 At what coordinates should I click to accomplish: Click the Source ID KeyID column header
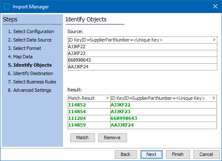[143, 40]
